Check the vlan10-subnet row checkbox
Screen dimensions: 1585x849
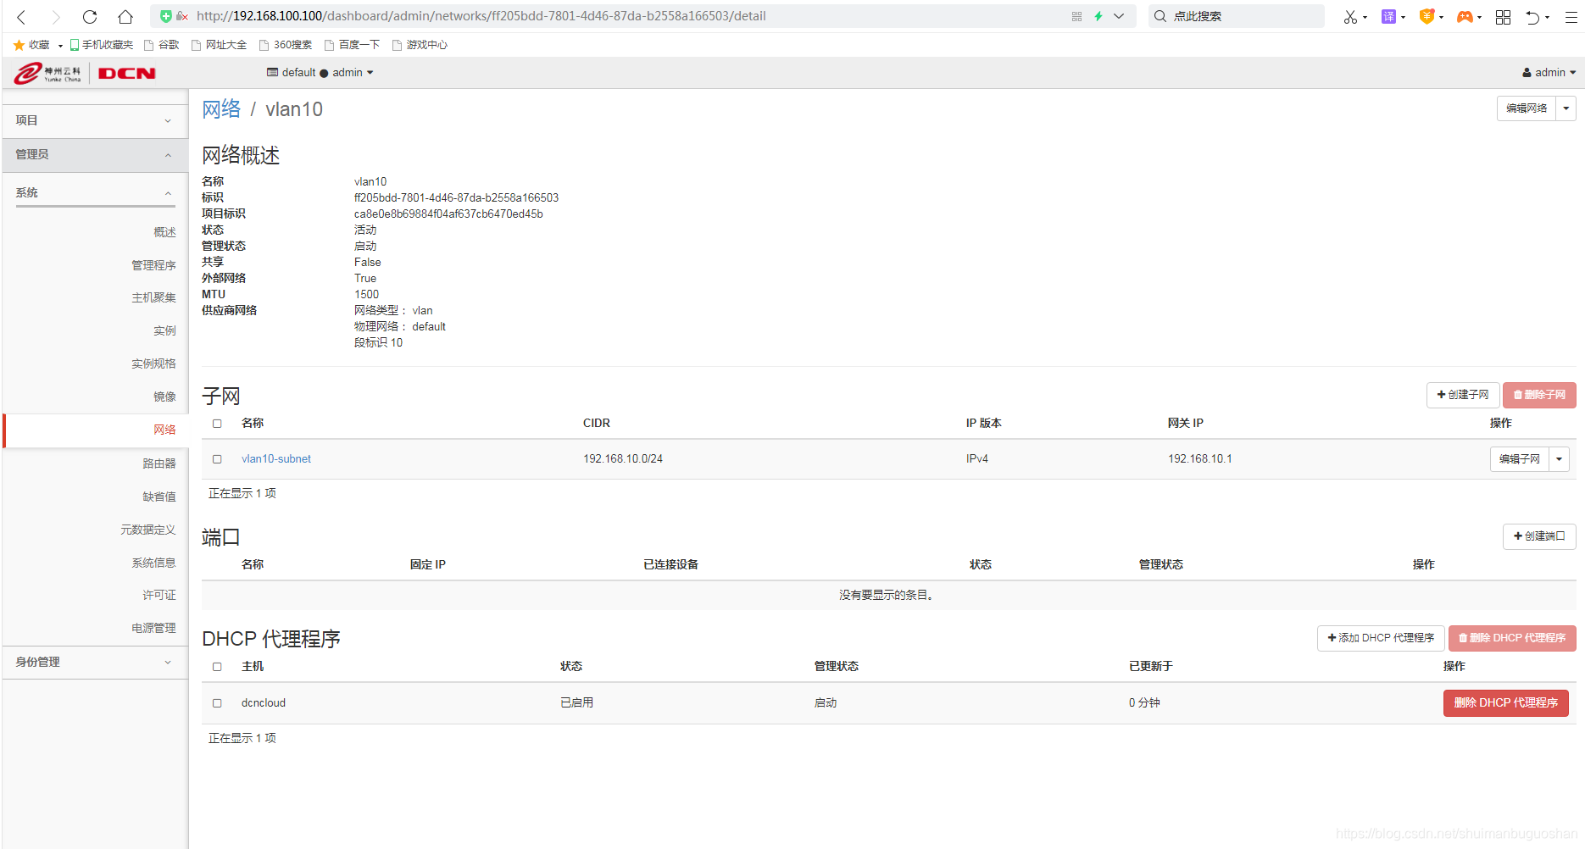click(217, 459)
